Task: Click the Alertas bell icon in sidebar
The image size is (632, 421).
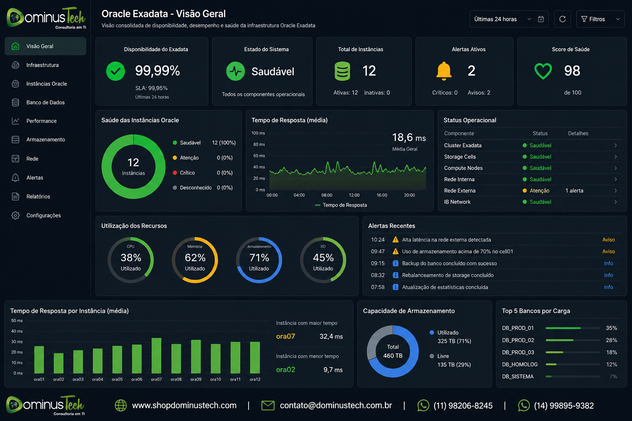Action: 16,178
